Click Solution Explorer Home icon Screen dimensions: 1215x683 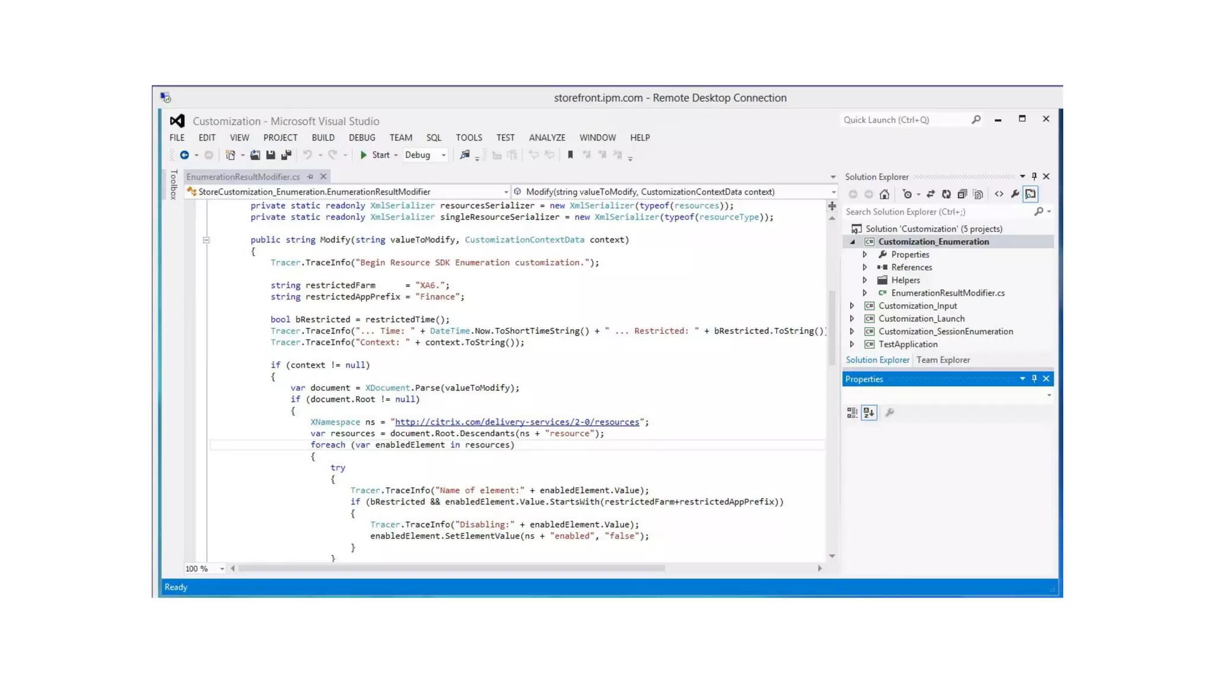click(885, 194)
